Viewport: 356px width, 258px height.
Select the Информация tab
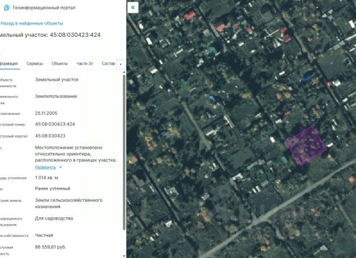click(x=9, y=64)
